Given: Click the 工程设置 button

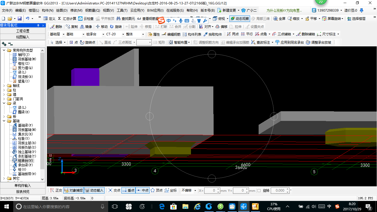Looking at the screenshot, I should coord(23,31).
